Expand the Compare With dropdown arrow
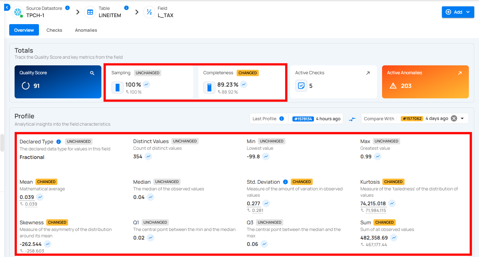Viewport: 479px width, 257px height. [462, 118]
